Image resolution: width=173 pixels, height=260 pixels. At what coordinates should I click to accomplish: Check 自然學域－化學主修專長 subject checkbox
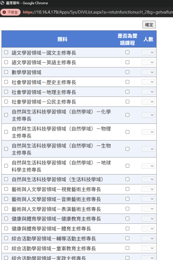[x=6, y=115]
